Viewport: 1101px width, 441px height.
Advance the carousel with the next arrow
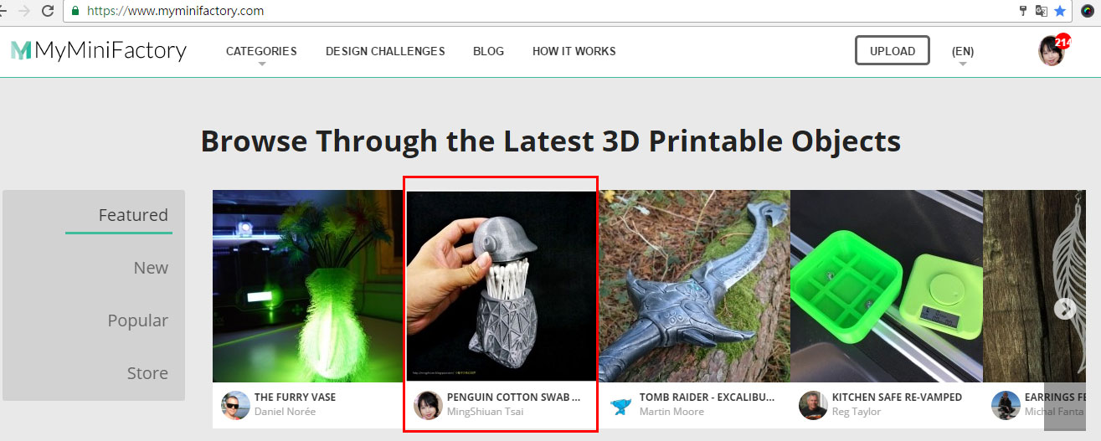pos(1064,309)
